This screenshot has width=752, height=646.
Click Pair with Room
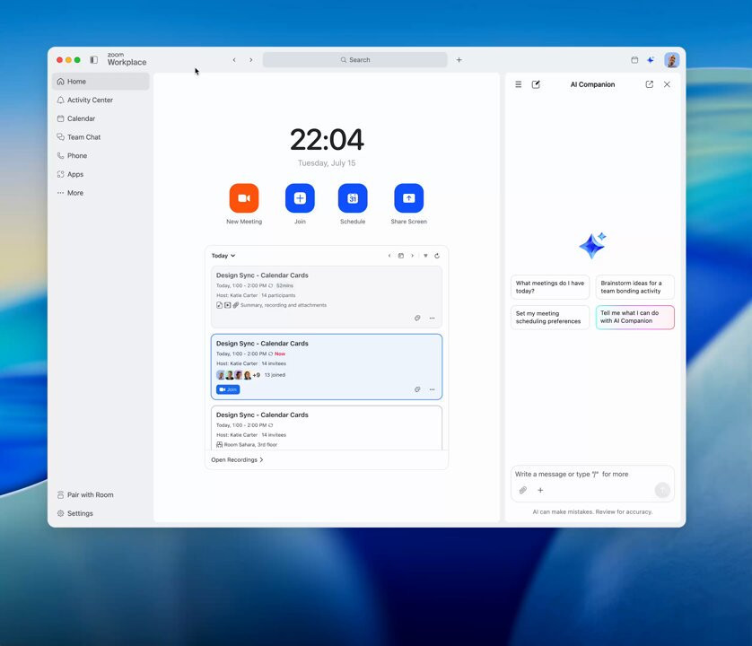[101, 494]
